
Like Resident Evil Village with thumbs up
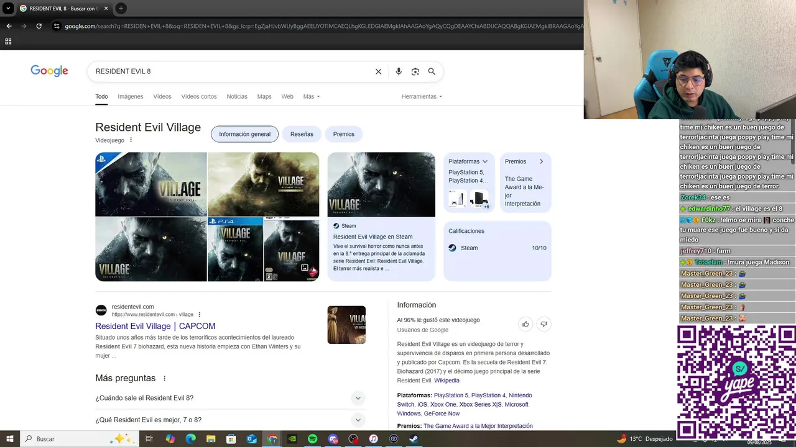pos(525,324)
